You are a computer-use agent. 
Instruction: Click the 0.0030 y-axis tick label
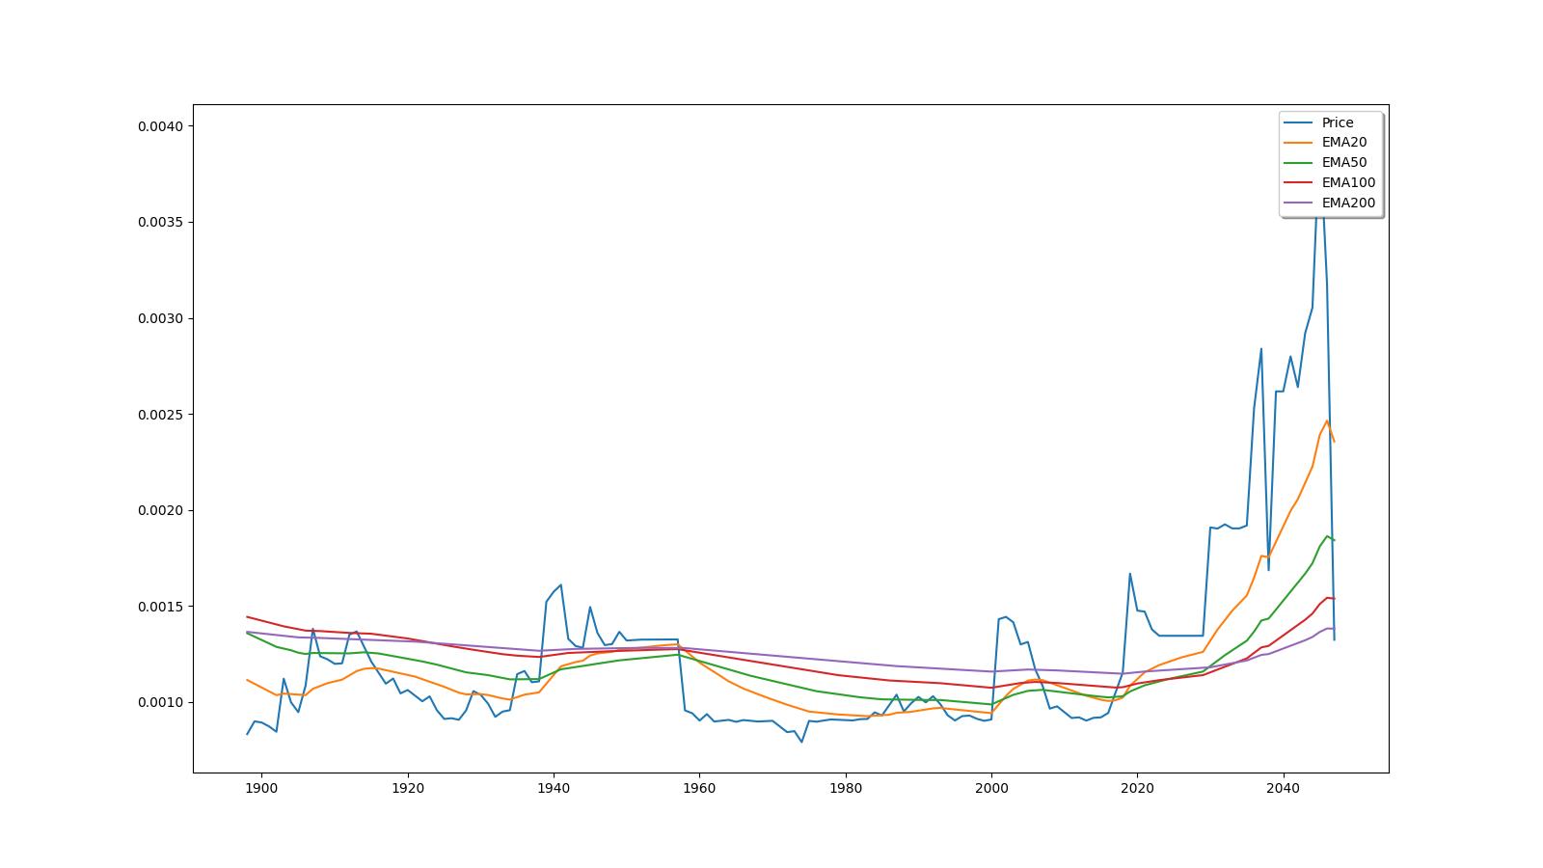coord(161,318)
